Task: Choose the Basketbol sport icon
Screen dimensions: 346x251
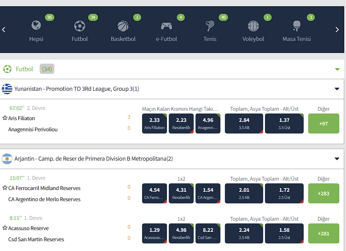Action: (x=123, y=26)
